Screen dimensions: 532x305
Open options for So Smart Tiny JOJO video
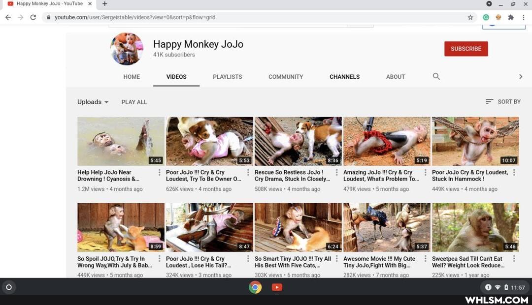click(336, 259)
